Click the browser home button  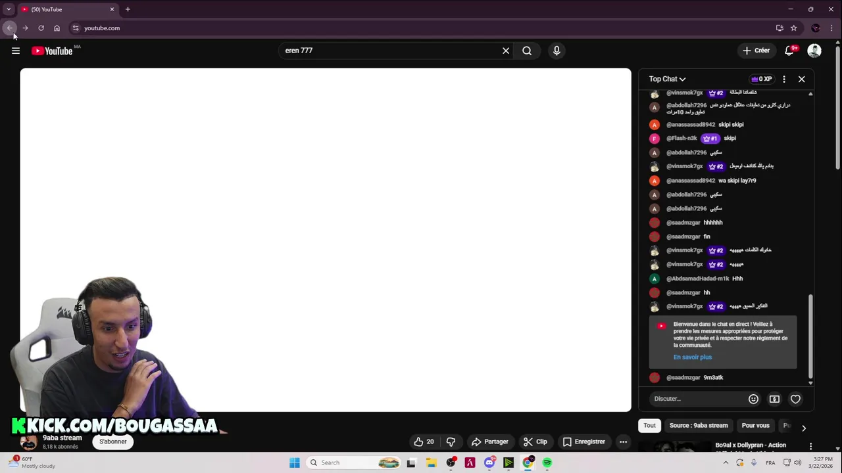(x=57, y=28)
